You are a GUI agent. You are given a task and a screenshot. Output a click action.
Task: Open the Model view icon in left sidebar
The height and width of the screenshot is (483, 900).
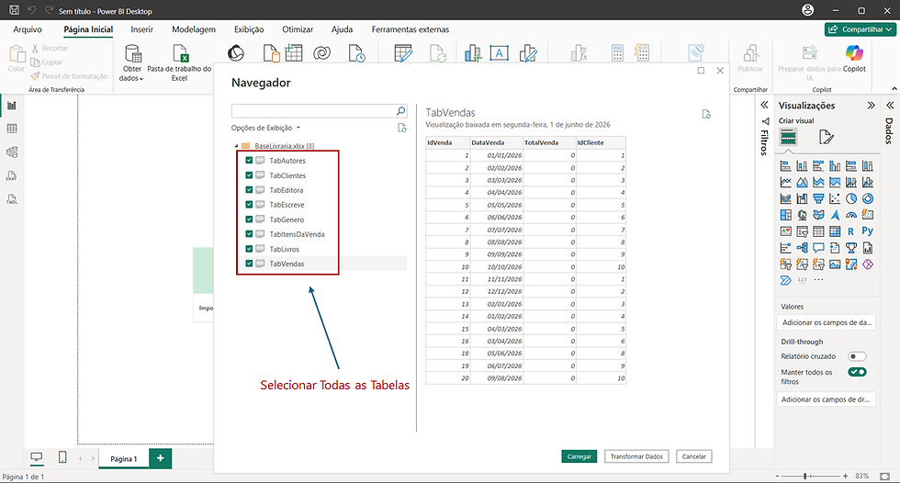click(11, 152)
